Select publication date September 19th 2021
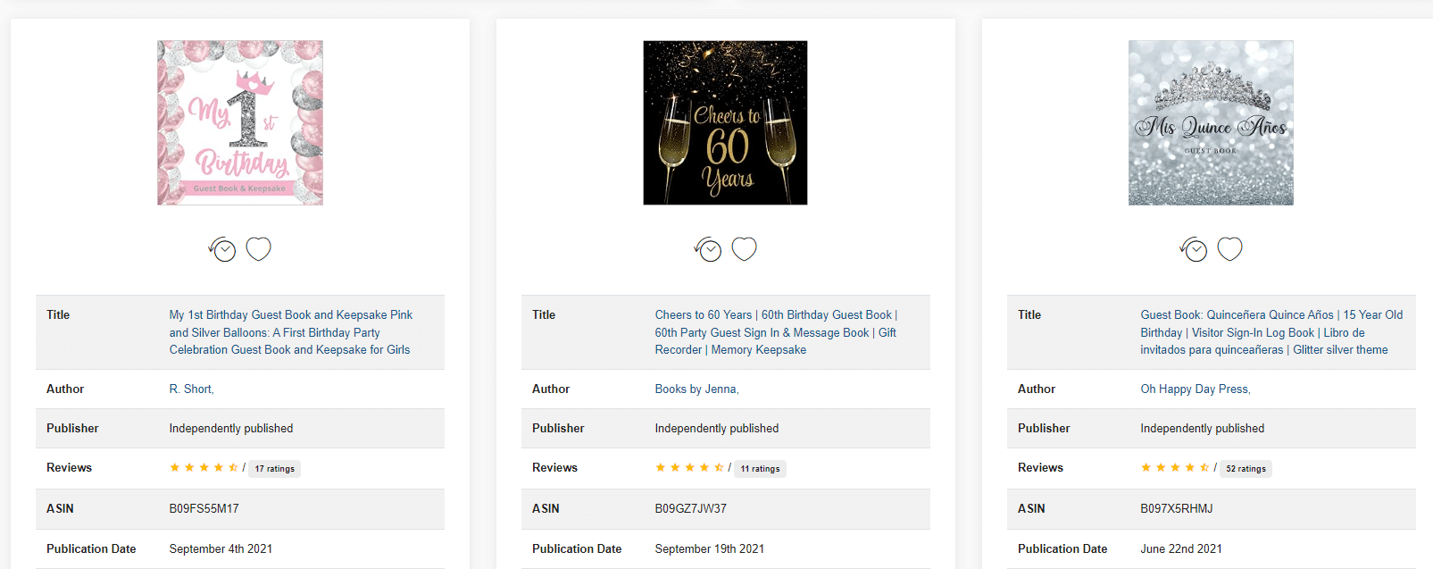1433x569 pixels. tap(710, 549)
